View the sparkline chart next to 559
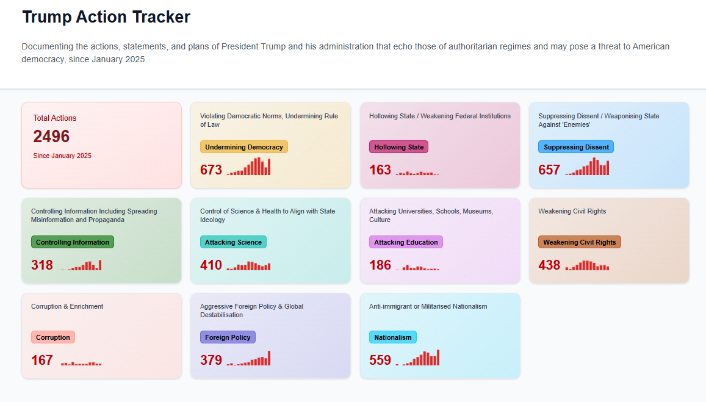This screenshot has width=706, height=402. click(417, 358)
